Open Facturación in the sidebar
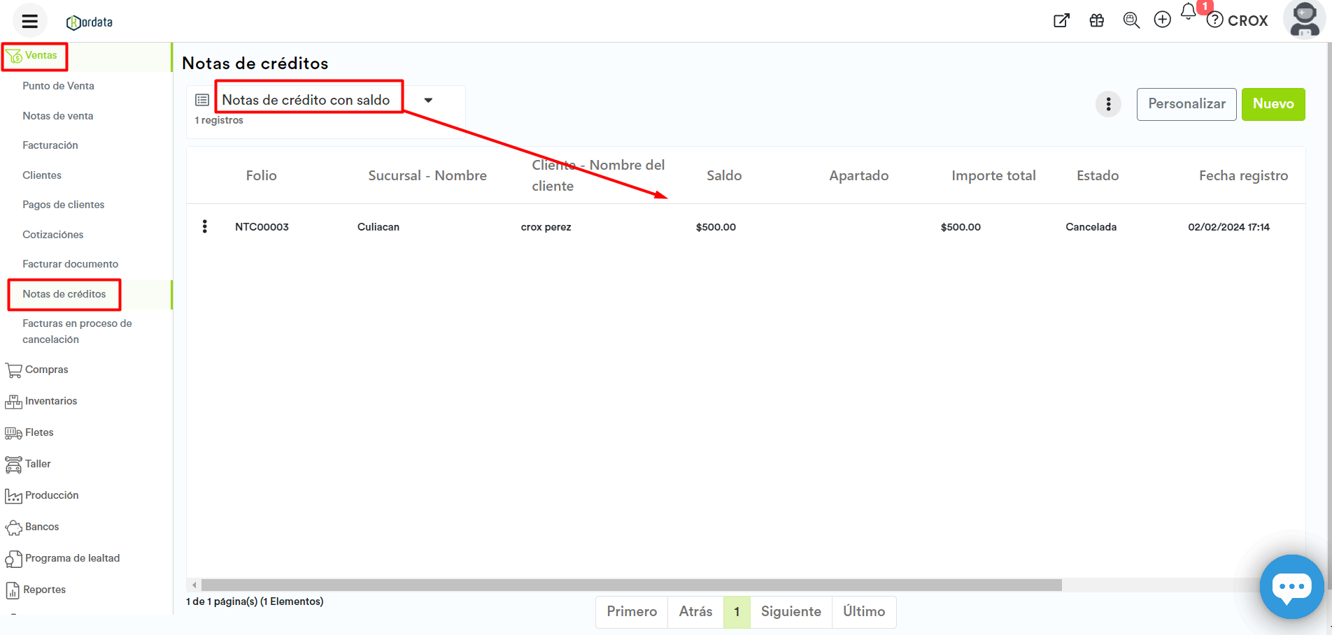Screen dimensions: 1332x635 pos(50,145)
